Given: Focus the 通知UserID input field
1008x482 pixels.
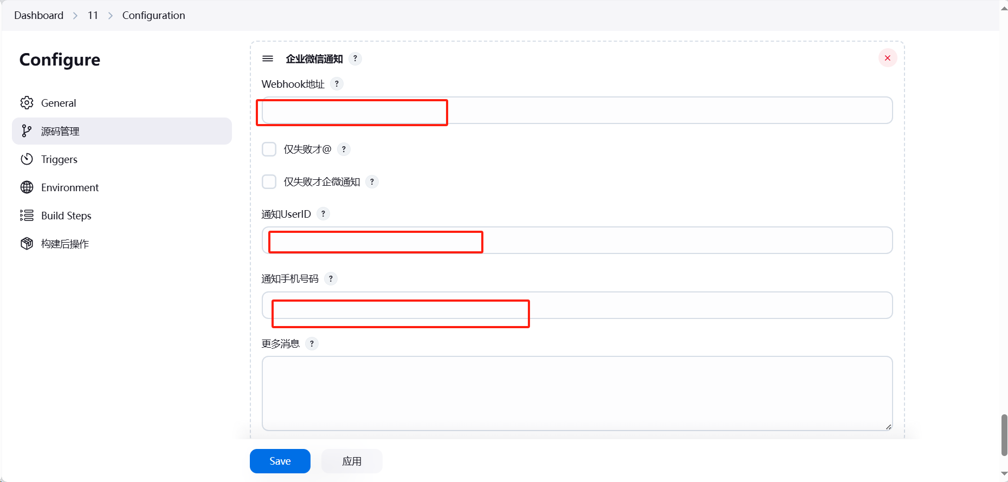Looking at the screenshot, I should [577, 240].
